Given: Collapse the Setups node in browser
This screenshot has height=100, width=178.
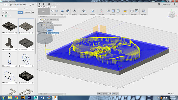Looking at the screenshot, I should click(x=42, y=28).
